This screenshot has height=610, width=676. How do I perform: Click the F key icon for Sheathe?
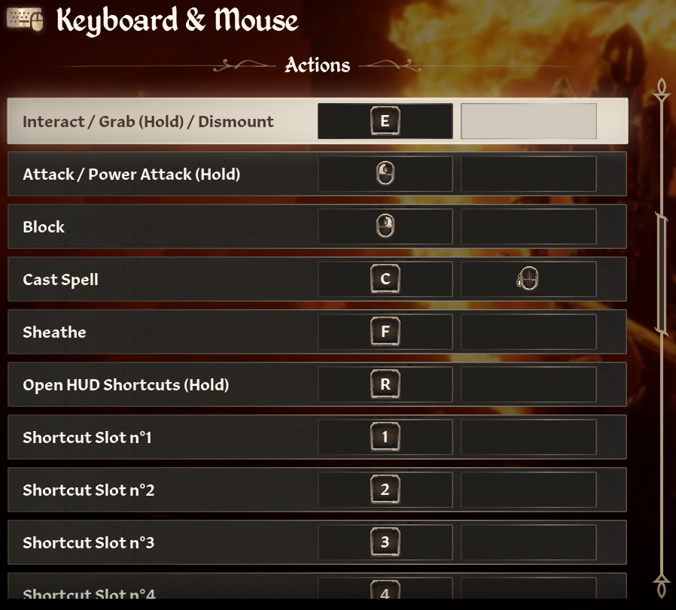(385, 331)
